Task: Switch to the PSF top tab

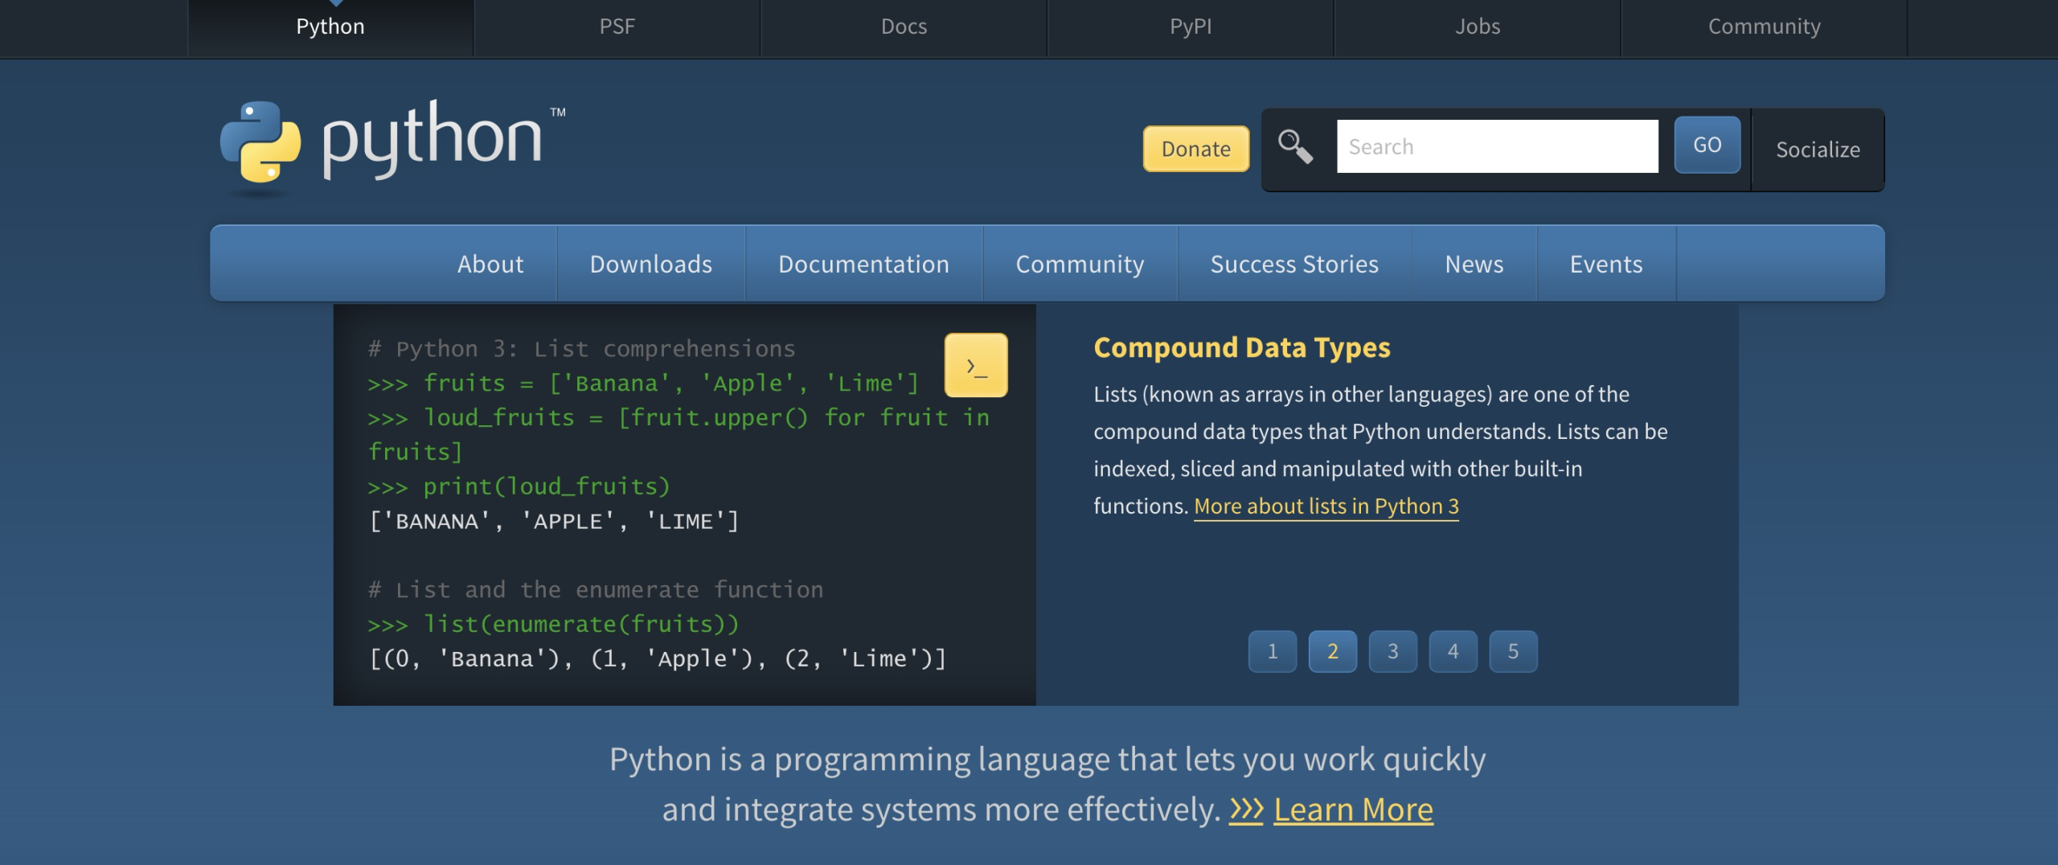Action: pyautogui.click(x=617, y=27)
